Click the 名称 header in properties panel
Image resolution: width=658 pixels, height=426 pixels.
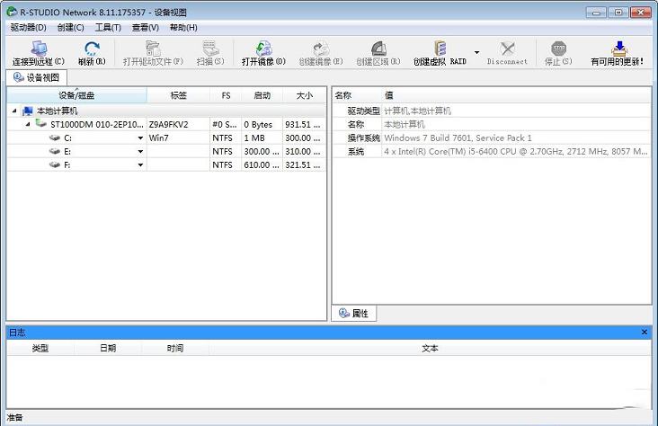(x=343, y=95)
